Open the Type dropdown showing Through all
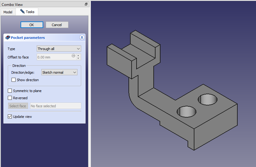256x167 pixels. pos(59,49)
